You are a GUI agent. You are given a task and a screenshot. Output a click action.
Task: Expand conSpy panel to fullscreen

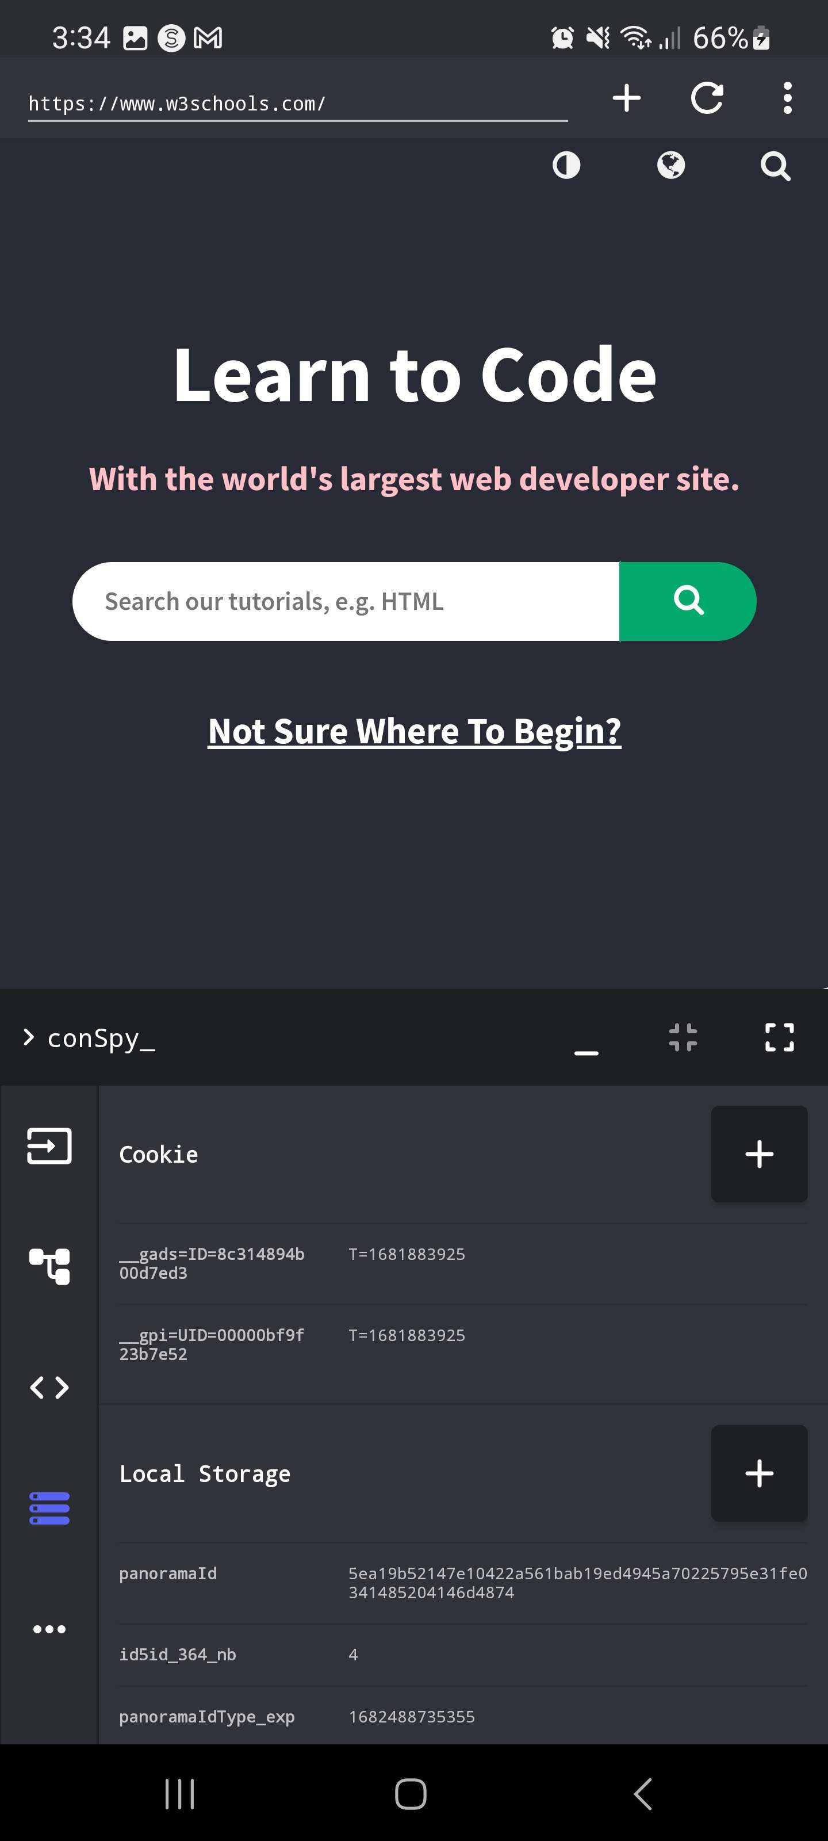780,1037
